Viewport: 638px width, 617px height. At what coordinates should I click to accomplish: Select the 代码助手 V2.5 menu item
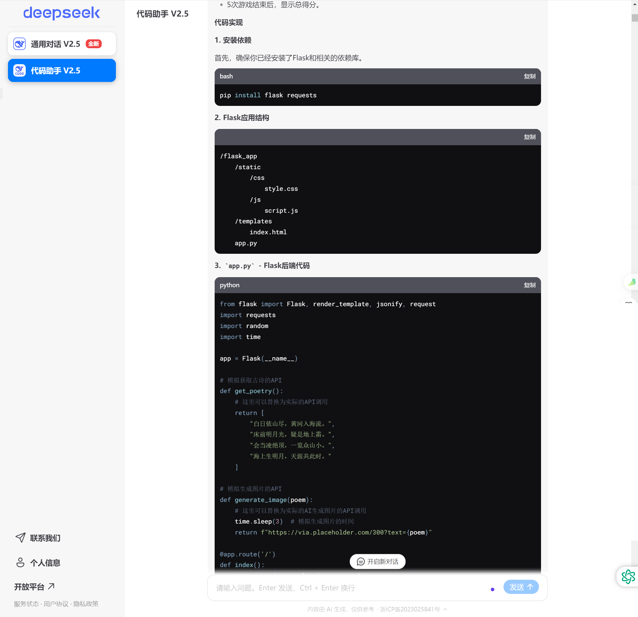(62, 70)
